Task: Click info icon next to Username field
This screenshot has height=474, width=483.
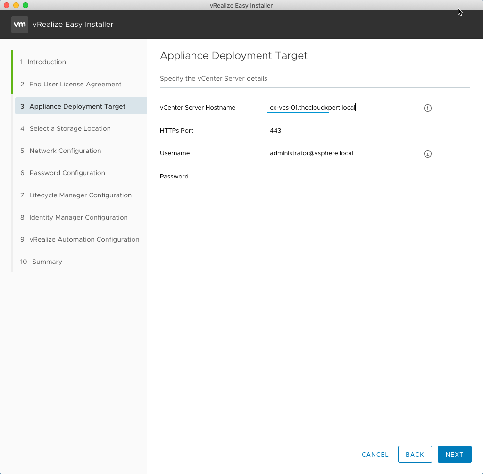Action: coord(428,154)
